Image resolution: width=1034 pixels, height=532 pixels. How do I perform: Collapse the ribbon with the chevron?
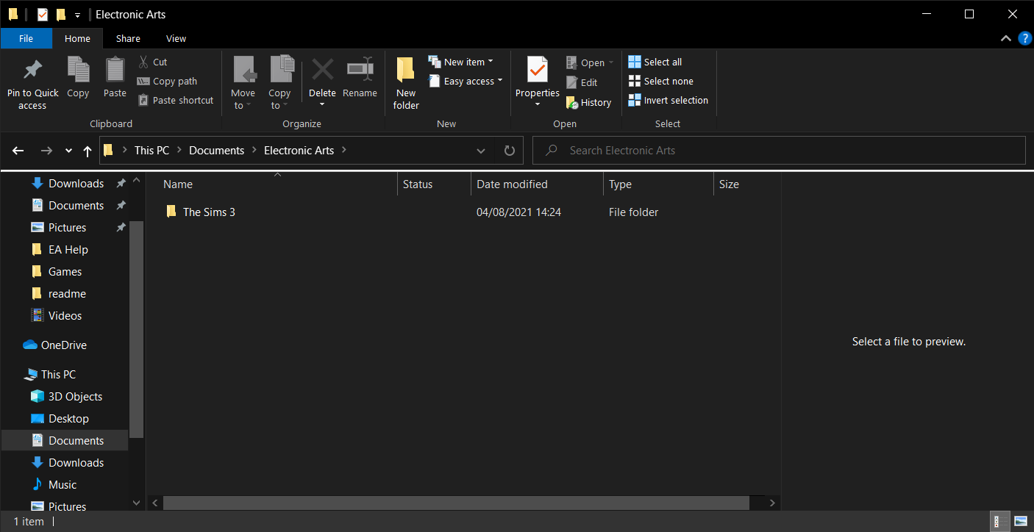click(x=1005, y=38)
